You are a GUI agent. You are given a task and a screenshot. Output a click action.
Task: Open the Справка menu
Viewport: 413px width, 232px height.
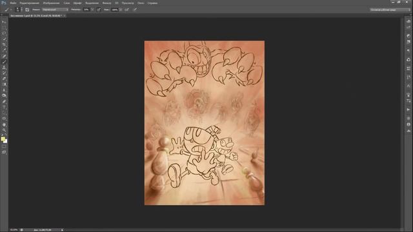pos(152,3)
